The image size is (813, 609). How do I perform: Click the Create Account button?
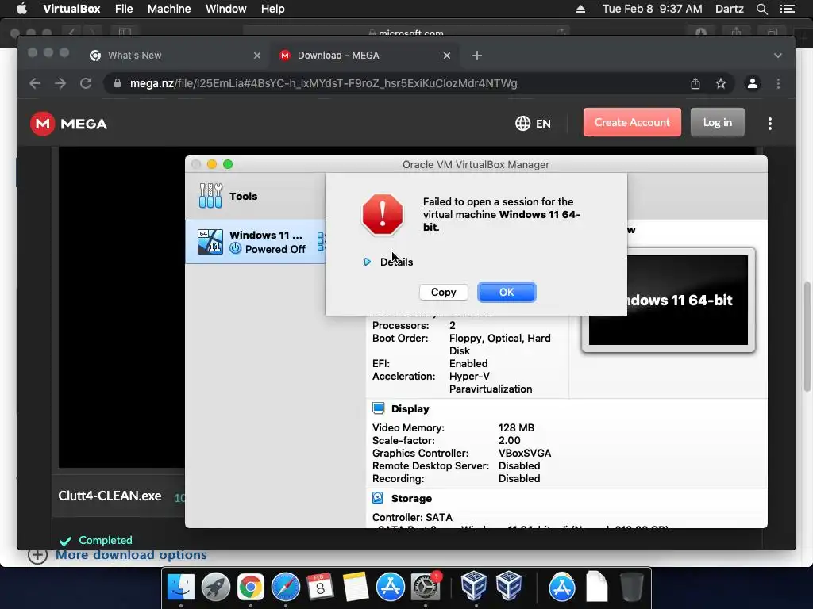632,122
